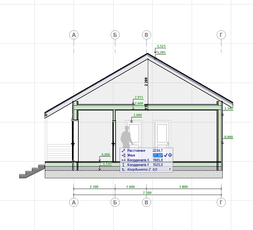
Task: Select the 5,521 ridge elevation label
Action: pyautogui.click(x=161, y=46)
